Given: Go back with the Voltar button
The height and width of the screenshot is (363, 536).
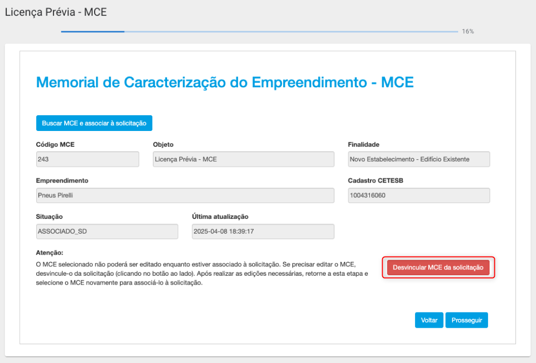Looking at the screenshot, I should tap(429, 320).
